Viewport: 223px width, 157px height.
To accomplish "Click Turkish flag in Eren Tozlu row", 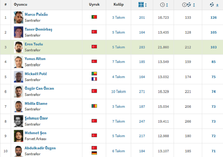I will click(94, 47).
